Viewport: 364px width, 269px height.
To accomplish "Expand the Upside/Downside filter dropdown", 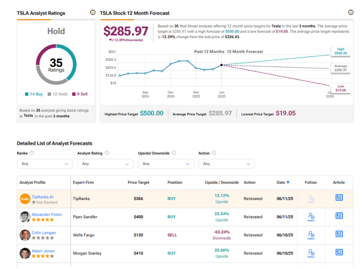I will [x=166, y=164].
